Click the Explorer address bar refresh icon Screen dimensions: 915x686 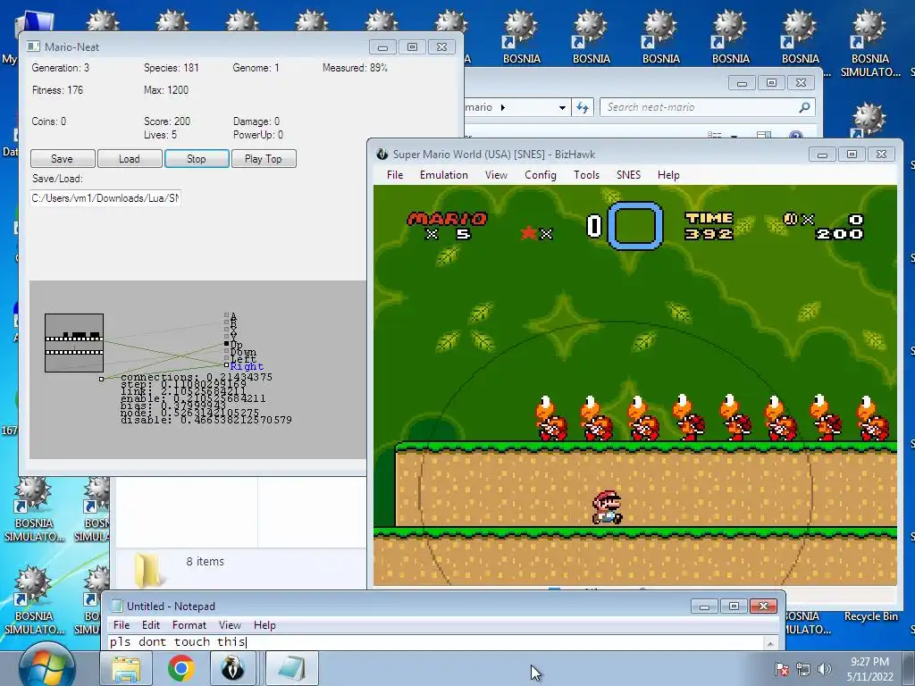(583, 107)
